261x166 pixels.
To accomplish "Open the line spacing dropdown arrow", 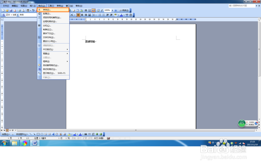I will [96, 15].
